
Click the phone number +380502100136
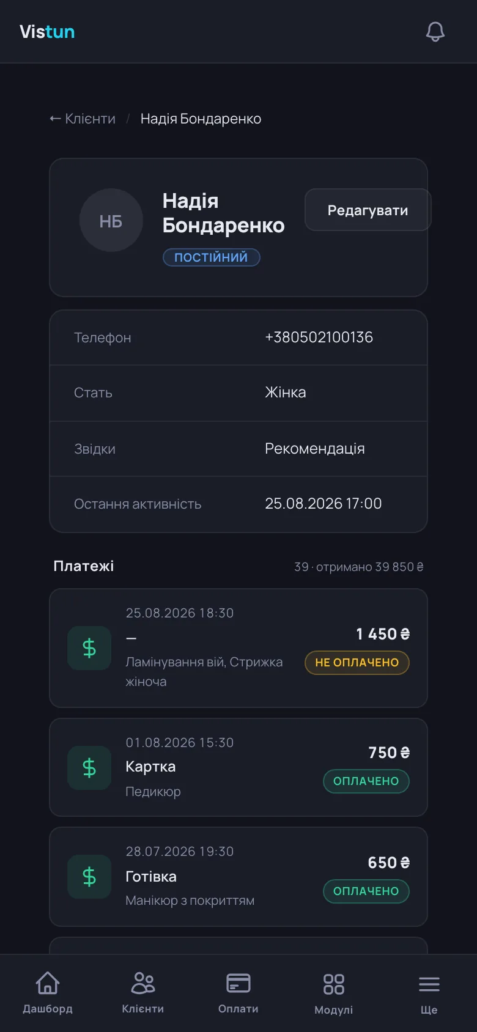tap(319, 337)
